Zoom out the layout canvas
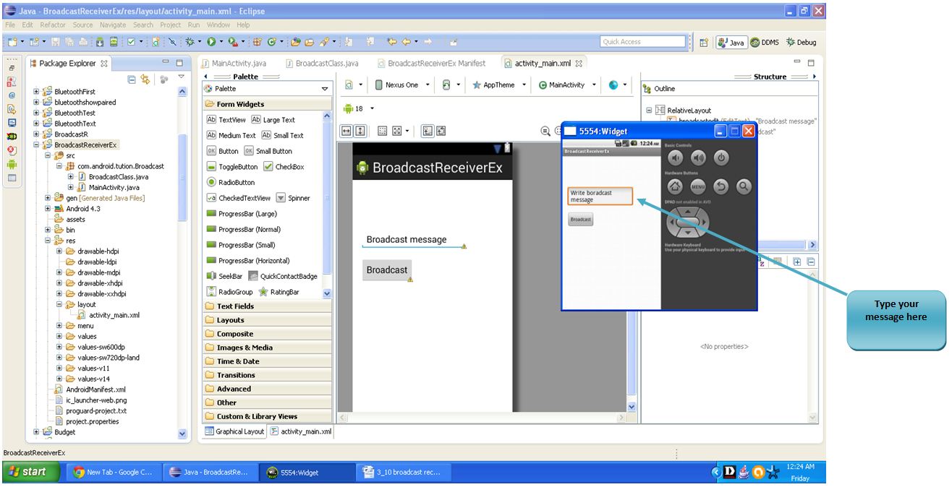Image resolution: width=952 pixels, height=487 pixels. click(545, 131)
